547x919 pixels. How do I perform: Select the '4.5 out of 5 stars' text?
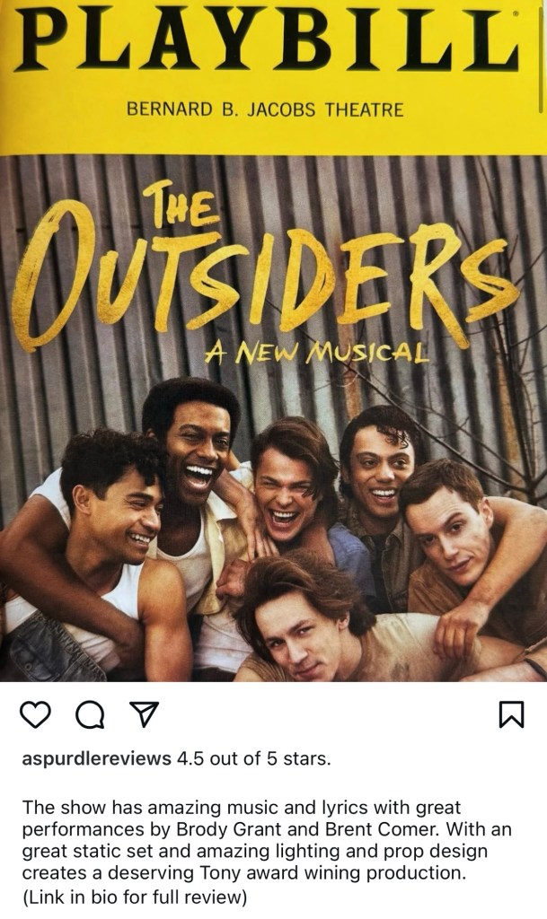[x=254, y=759]
